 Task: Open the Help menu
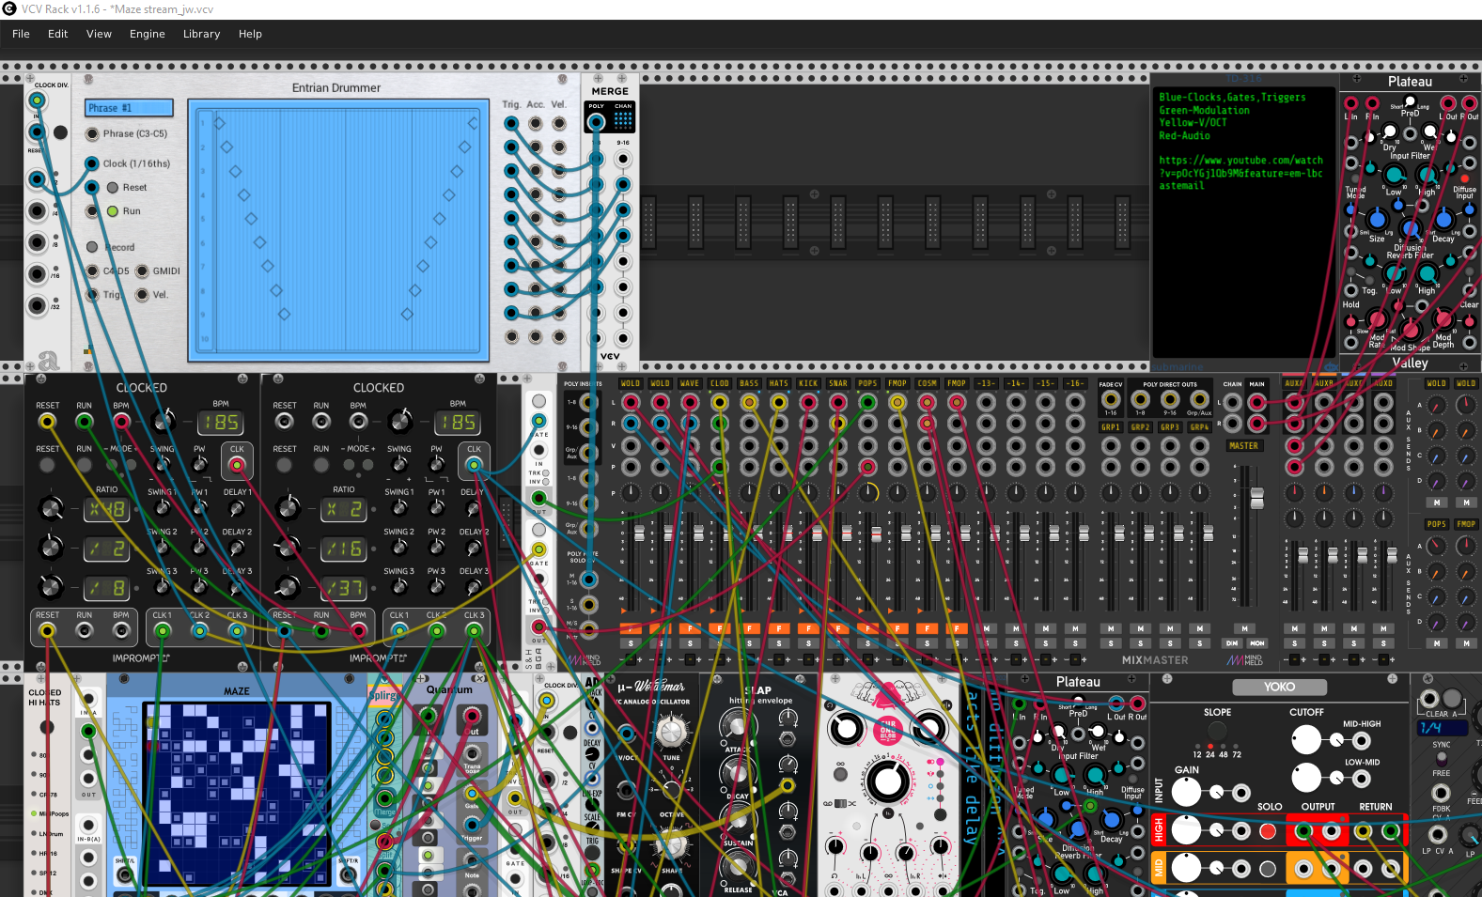250,34
